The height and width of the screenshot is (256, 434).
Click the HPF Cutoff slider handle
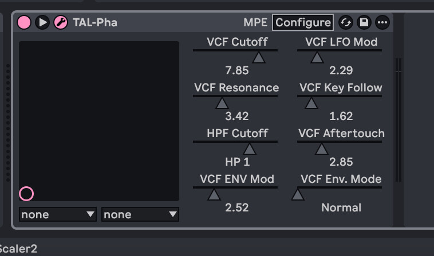coord(250,149)
